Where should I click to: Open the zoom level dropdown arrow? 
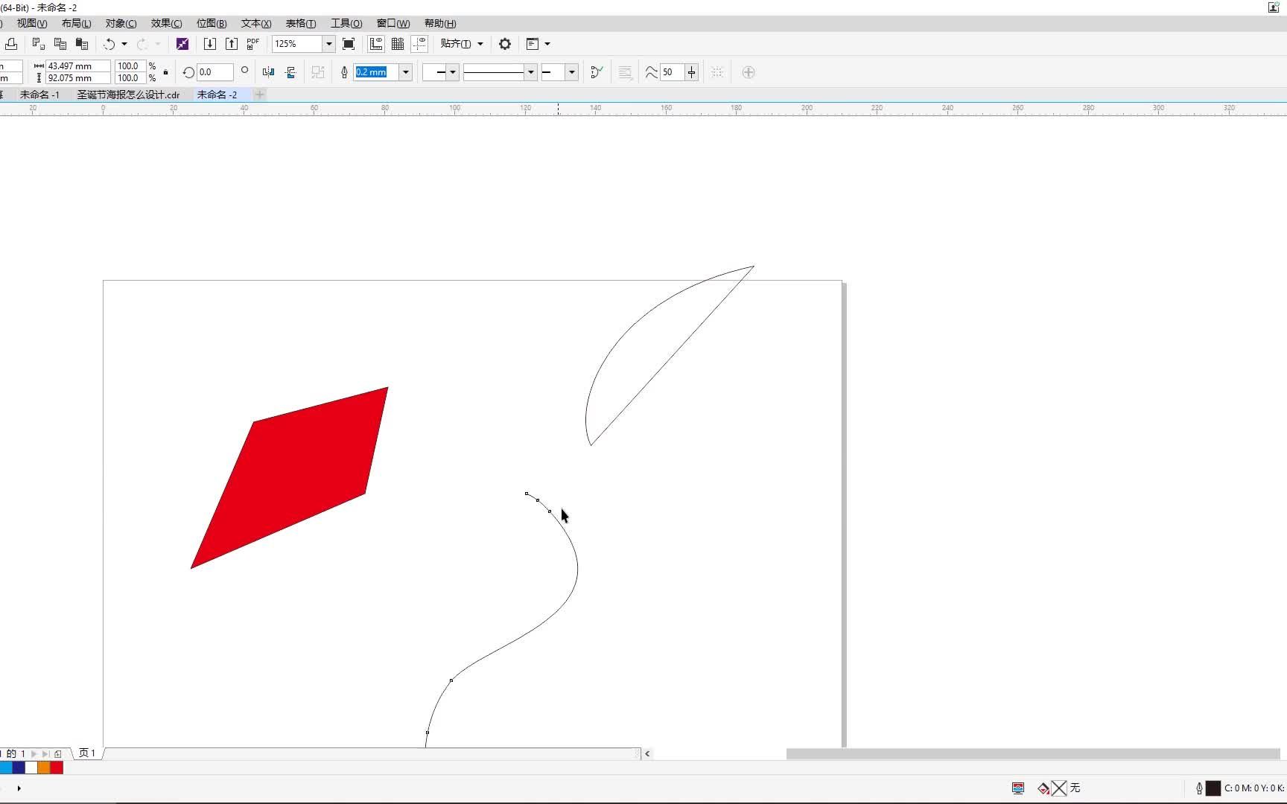328,44
